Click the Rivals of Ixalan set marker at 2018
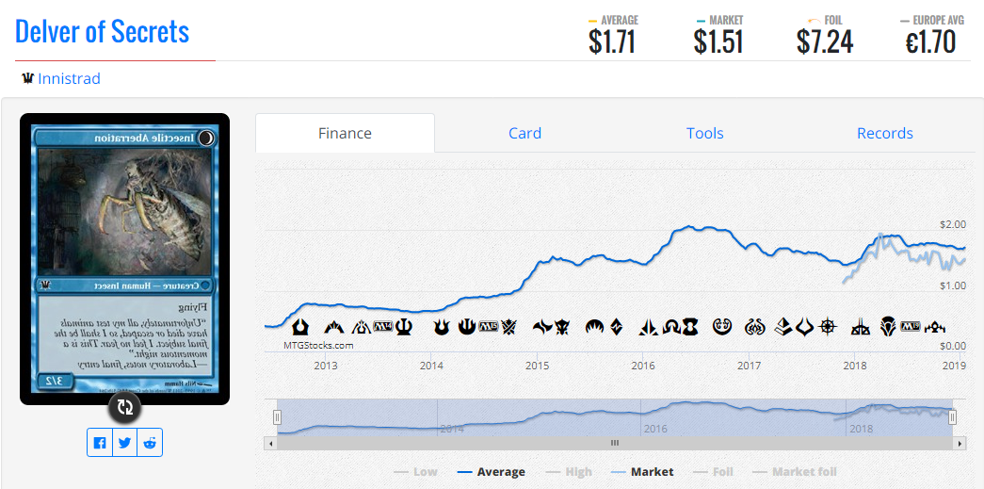Screen dimensions: 984x489 [861, 327]
